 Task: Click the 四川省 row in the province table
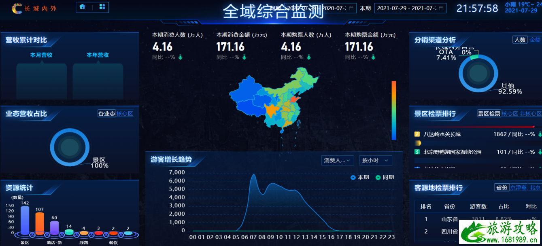[x=478, y=231]
